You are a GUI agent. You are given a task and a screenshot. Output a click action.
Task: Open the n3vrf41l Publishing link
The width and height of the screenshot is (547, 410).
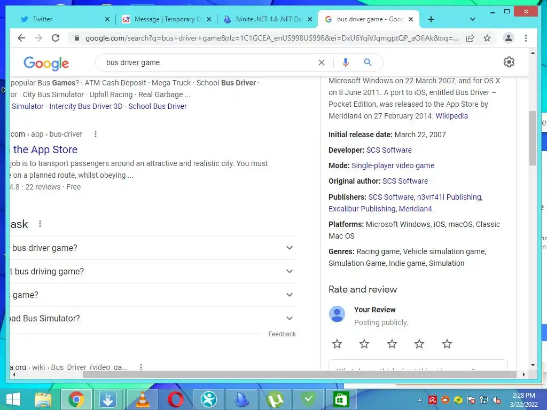tap(450, 197)
